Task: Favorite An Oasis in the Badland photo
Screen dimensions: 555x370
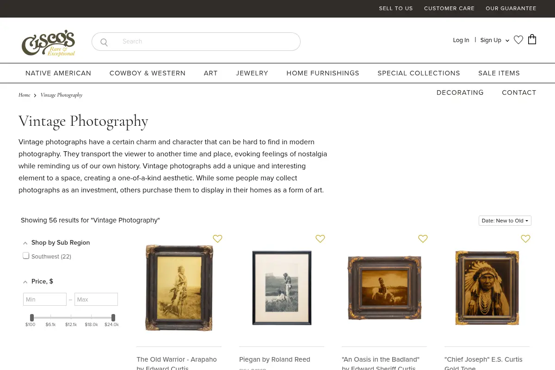Action: tap(423, 239)
